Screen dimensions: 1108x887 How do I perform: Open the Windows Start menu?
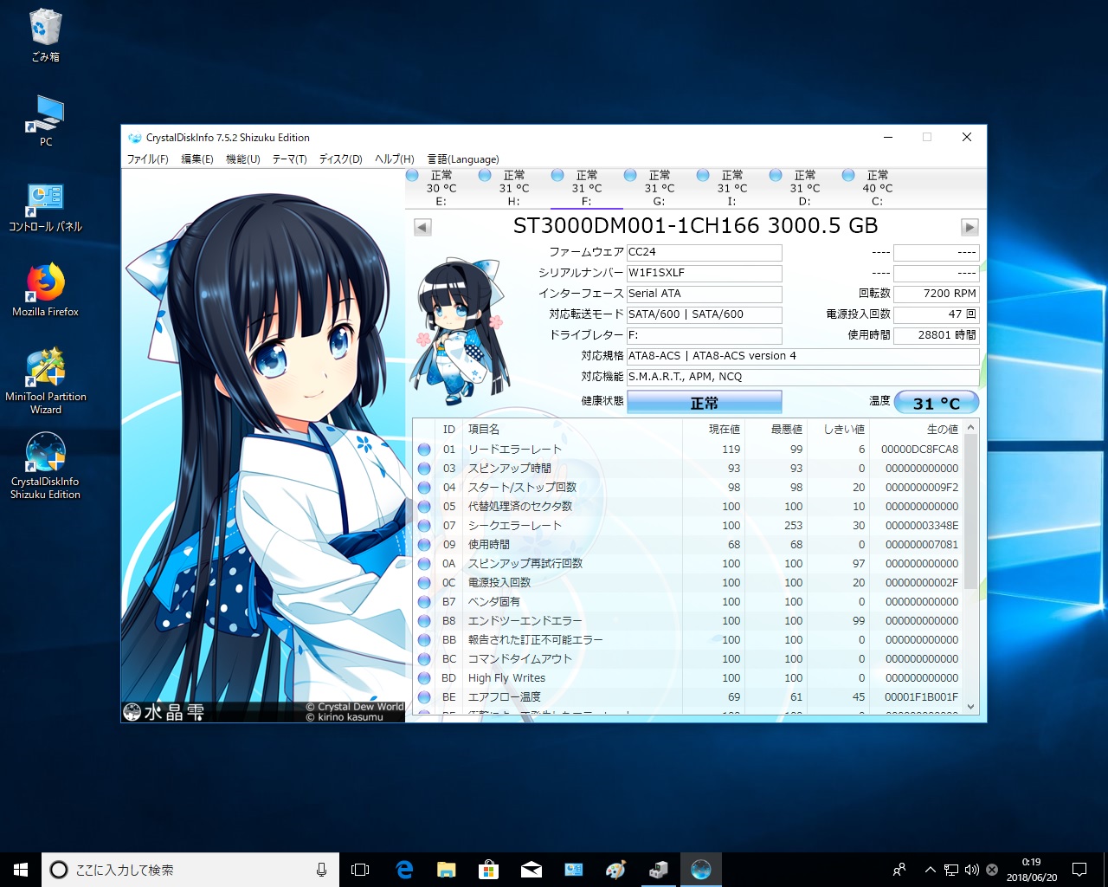click(x=21, y=870)
